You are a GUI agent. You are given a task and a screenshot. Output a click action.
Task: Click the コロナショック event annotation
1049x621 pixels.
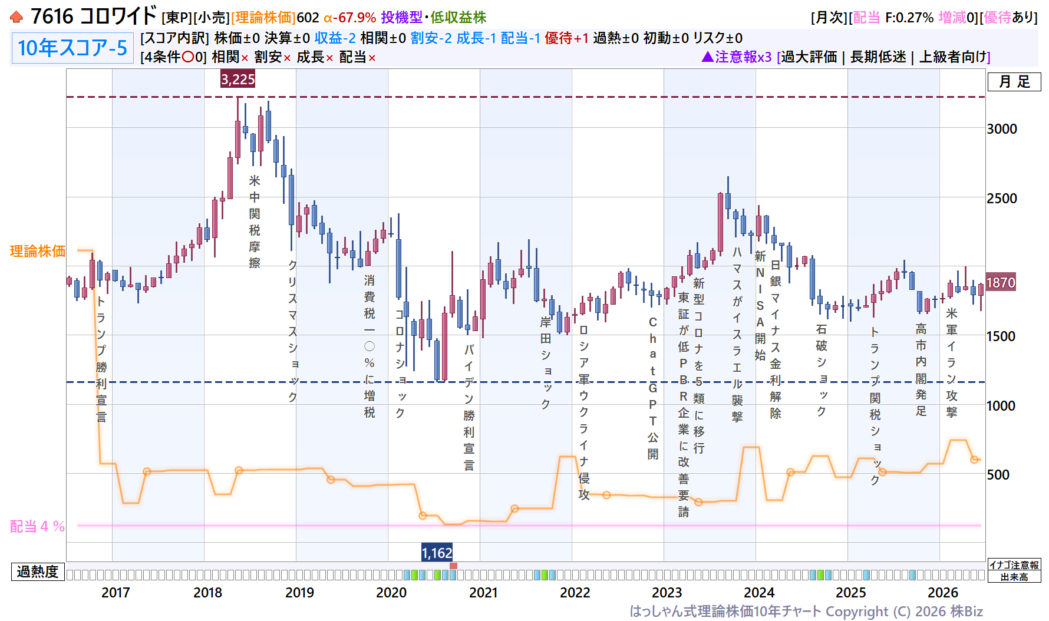pos(400,364)
